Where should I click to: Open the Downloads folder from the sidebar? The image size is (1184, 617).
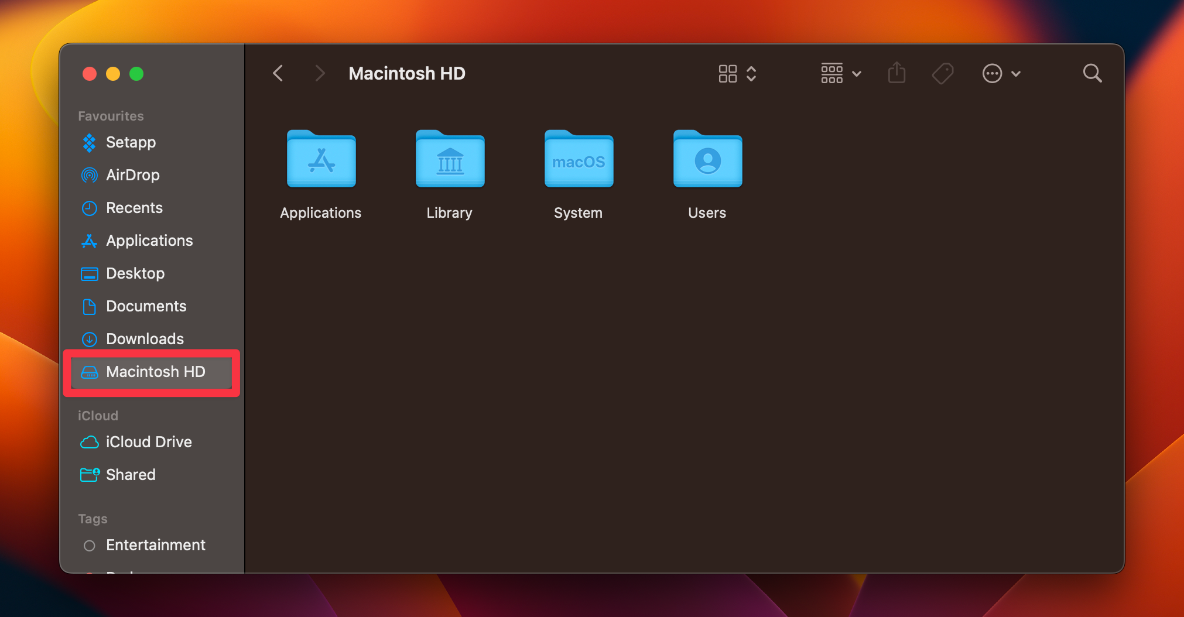pos(144,338)
